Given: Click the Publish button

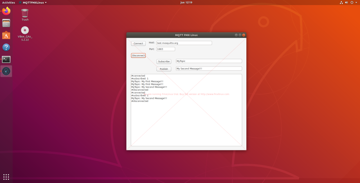Looking at the screenshot, I should pyautogui.click(x=164, y=69).
